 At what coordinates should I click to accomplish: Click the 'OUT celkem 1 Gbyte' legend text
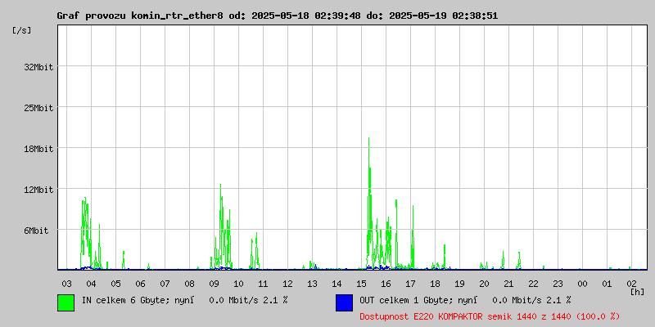[x=404, y=300]
